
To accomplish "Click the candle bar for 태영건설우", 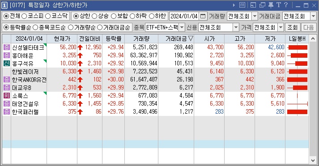I will click(298, 104).
